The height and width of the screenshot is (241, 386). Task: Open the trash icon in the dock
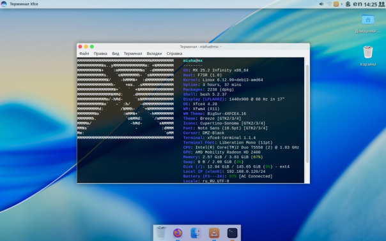click(161, 233)
